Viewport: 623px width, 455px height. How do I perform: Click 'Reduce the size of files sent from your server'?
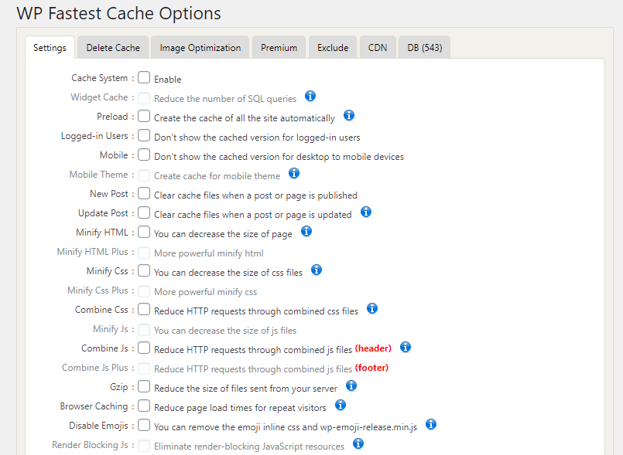point(245,389)
